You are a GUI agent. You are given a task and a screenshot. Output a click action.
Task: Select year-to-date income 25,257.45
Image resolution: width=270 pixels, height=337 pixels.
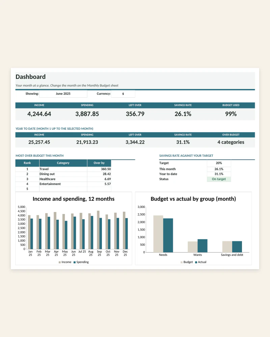39,142
